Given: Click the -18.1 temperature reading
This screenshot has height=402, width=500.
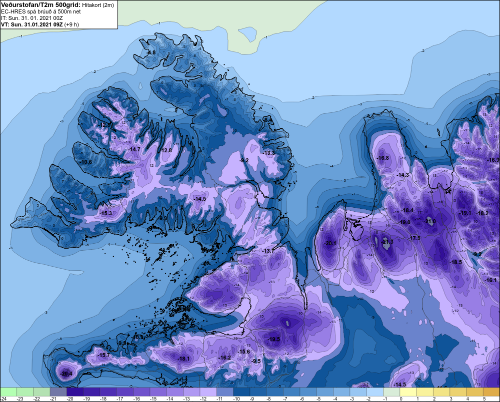Looking at the screenshot, I should coord(183,359).
